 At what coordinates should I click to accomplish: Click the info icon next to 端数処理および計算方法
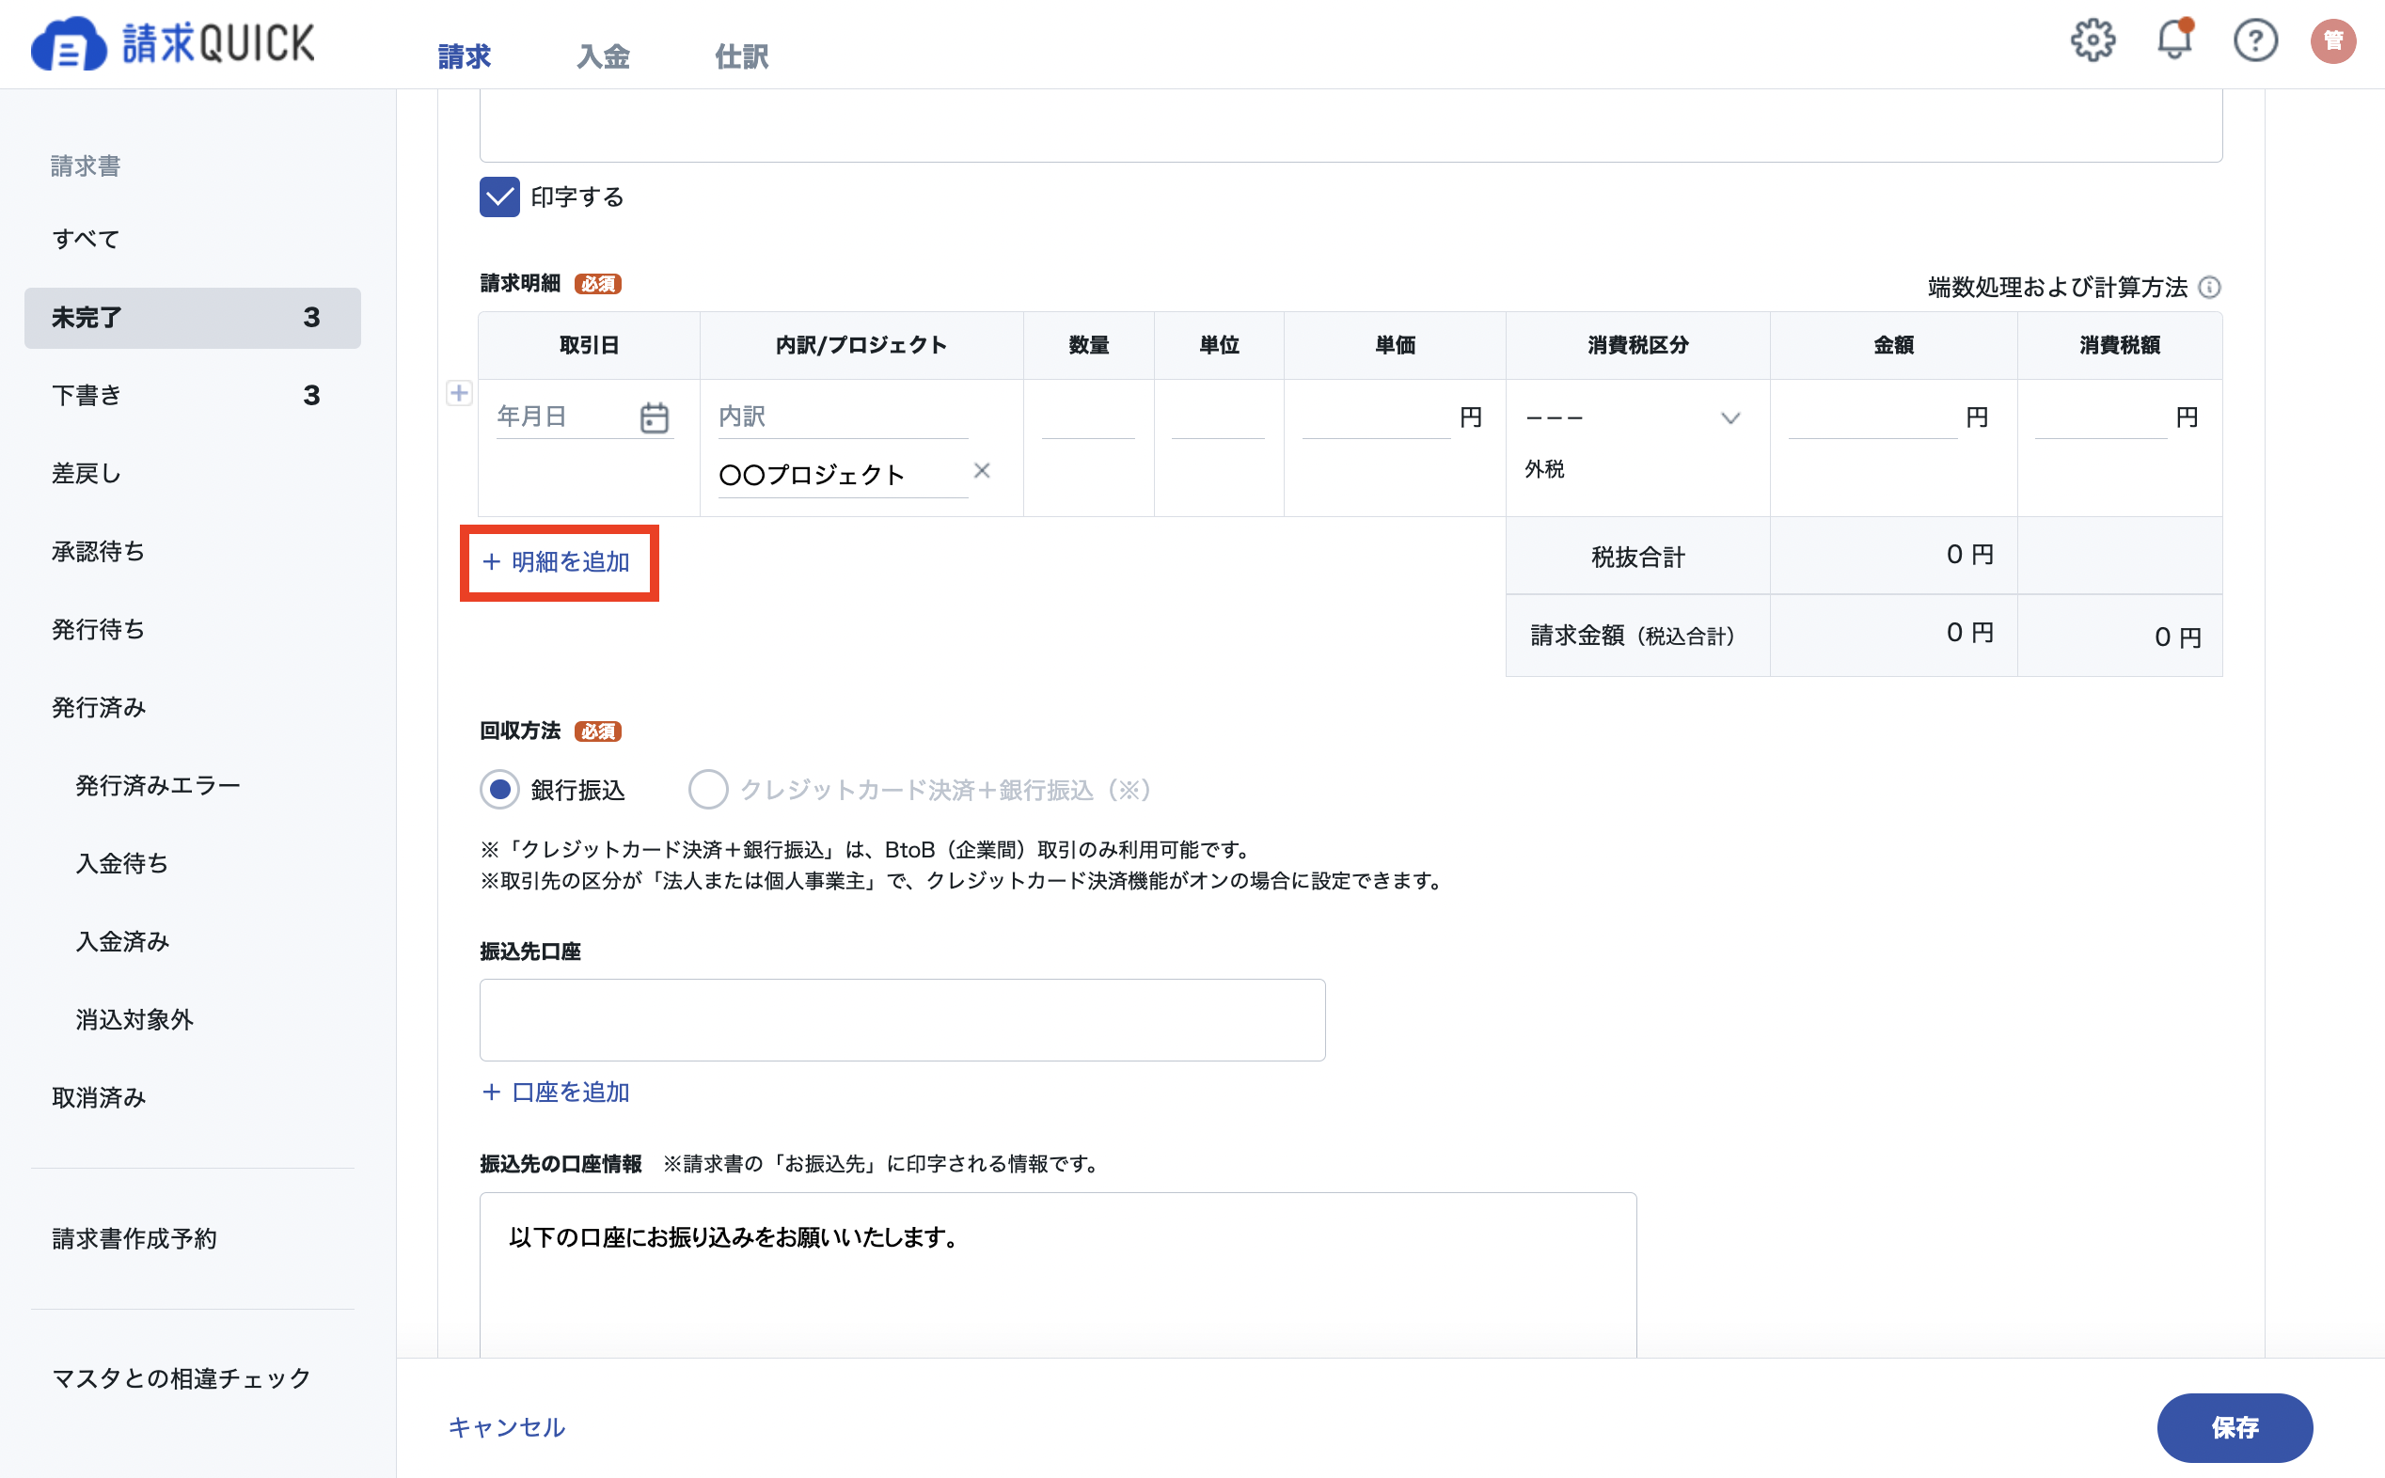[x=2209, y=288]
